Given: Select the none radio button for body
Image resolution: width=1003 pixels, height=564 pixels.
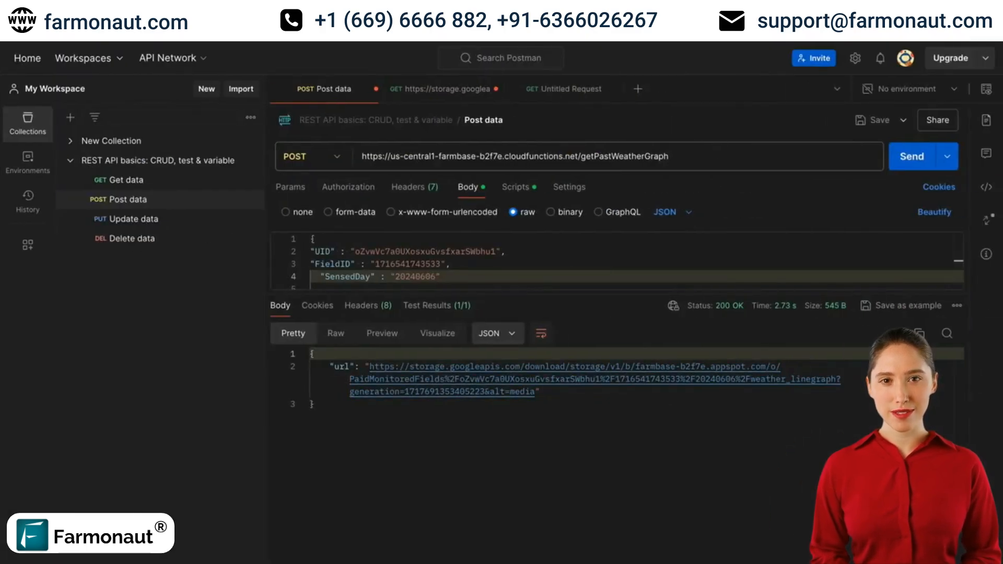Looking at the screenshot, I should click(285, 211).
